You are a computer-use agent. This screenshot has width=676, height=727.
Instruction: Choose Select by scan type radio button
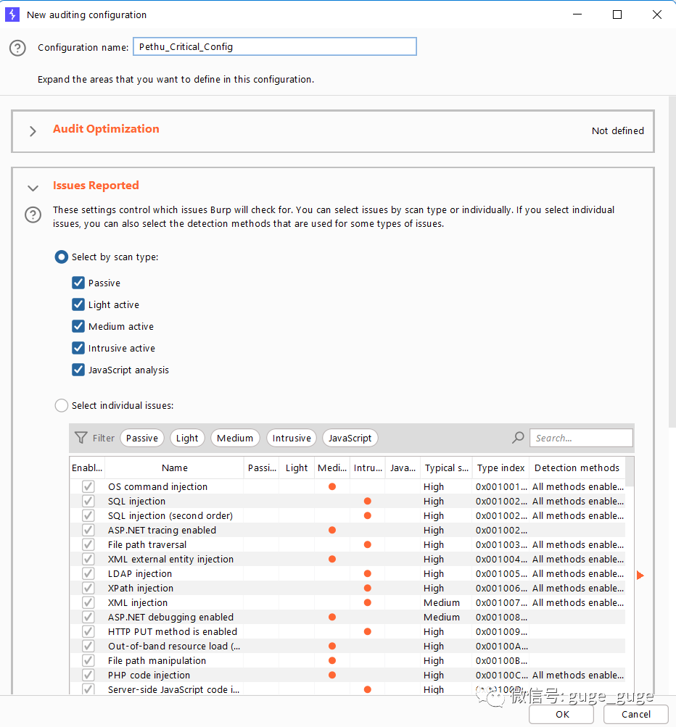pos(61,257)
